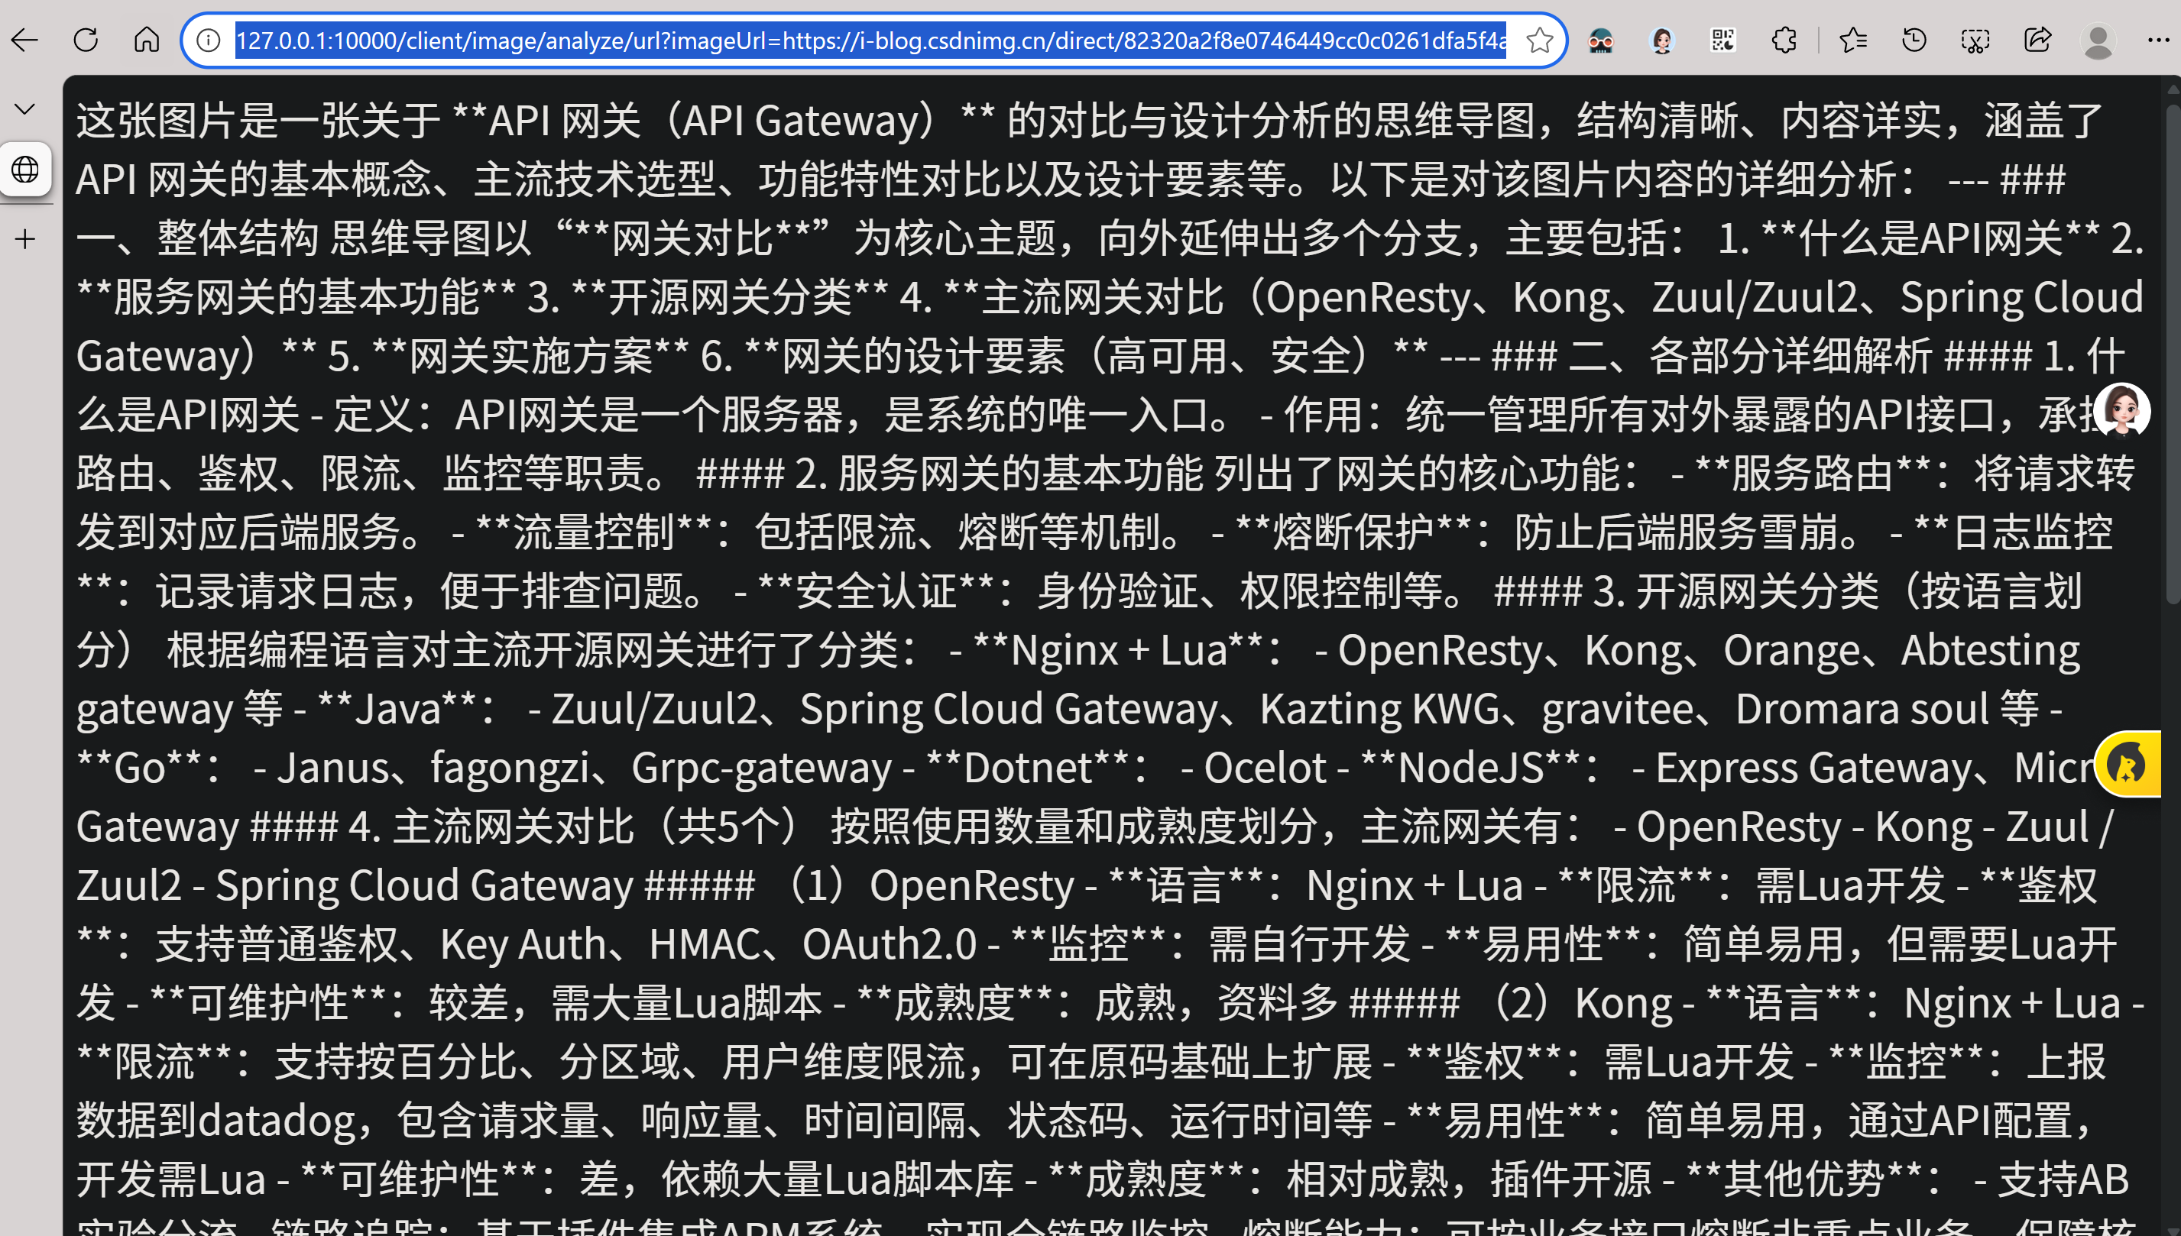Open the girl avatar extension in toolbar
This screenshot has width=2181, height=1236.
pos(1661,40)
